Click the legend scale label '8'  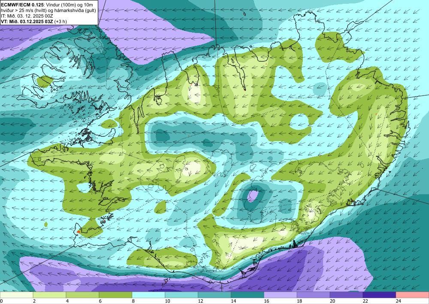[133, 301]
